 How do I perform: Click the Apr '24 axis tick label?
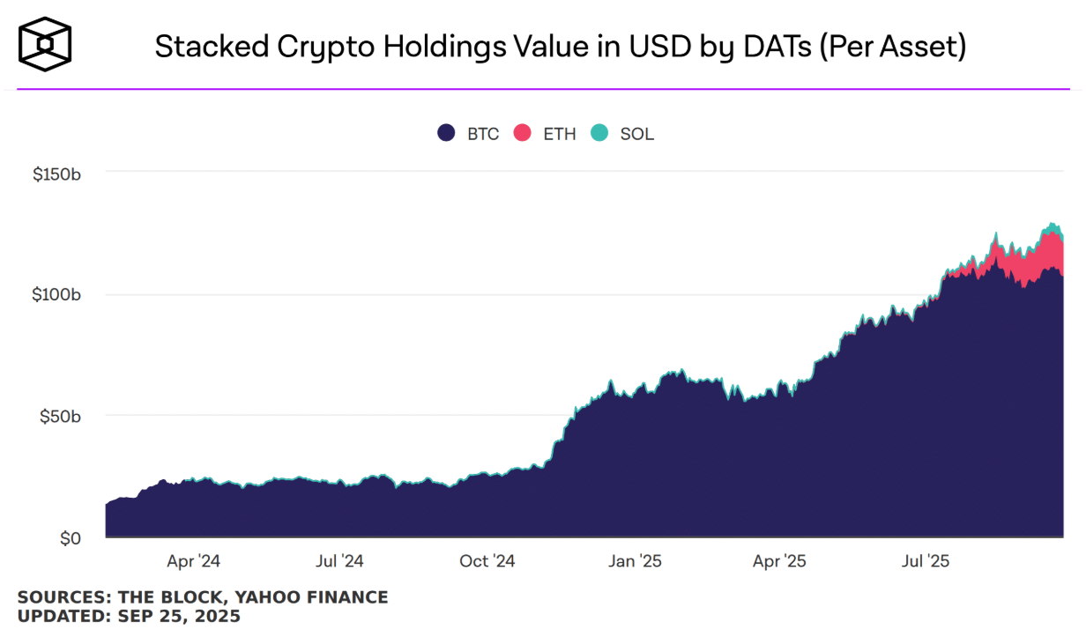(x=194, y=560)
